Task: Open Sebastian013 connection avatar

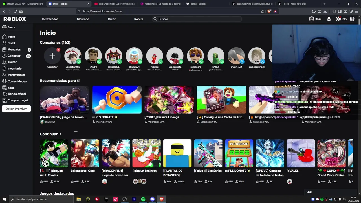Action: click(73, 56)
